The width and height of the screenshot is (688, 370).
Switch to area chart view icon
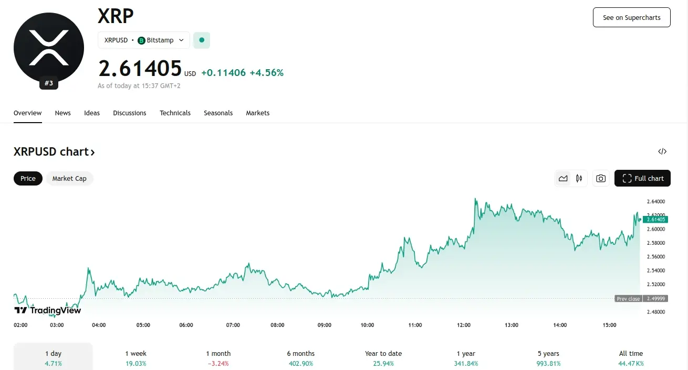[x=563, y=178]
